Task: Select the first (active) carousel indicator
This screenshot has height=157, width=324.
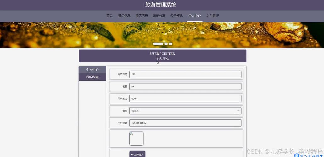Action: (x=158, y=44)
